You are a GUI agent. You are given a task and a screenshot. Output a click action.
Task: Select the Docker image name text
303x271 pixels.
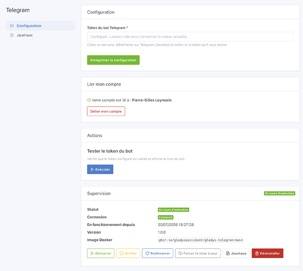[201, 240]
